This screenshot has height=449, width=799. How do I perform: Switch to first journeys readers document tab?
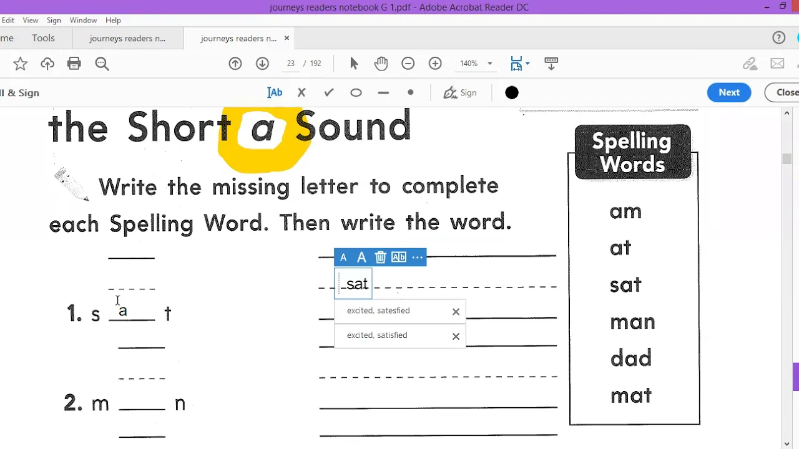(x=128, y=38)
